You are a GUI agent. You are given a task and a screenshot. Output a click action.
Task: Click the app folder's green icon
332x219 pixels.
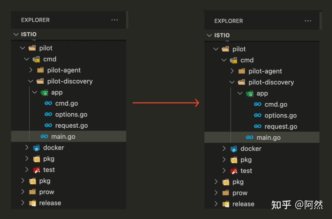click(44, 92)
